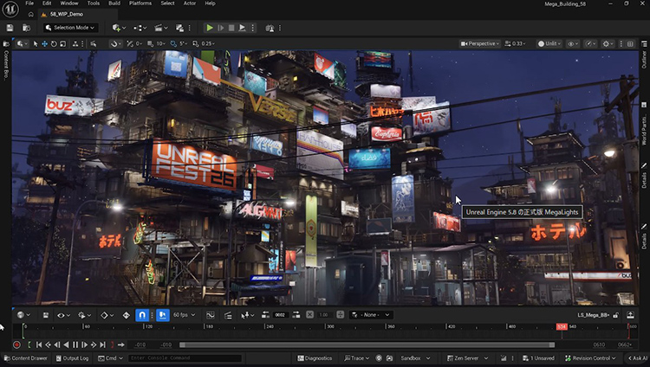Pause Sequencer playback
The width and height of the screenshot is (650, 367).
[75, 344]
